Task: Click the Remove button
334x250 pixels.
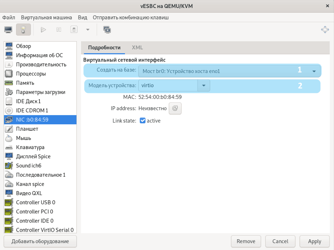Action: point(246,241)
